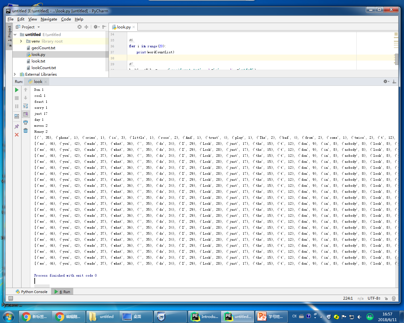Open the Navigate menu
This screenshot has height=323, width=404.
pos(49,19)
